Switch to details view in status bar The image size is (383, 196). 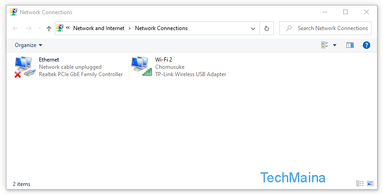360,184
